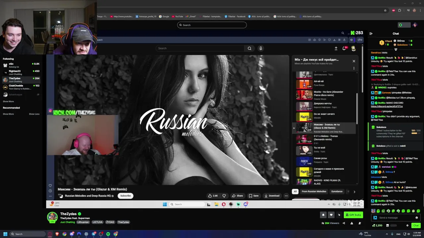
Task: Click the green Gift Subs button
Action: click(x=353, y=215)
